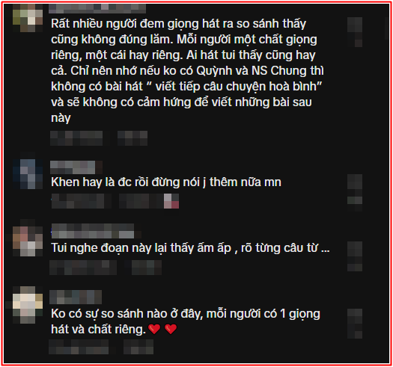Image resolution: width=393 pixels, height=367 pixels.
Task: Like the "Khen hay là đc rồi" comment
Action: (355, 193)
